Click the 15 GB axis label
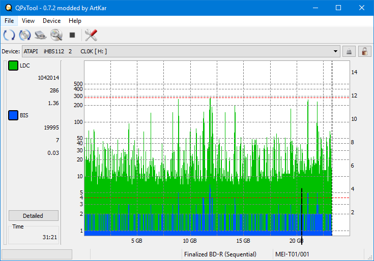The image size is (374, 261). [243, 241]
